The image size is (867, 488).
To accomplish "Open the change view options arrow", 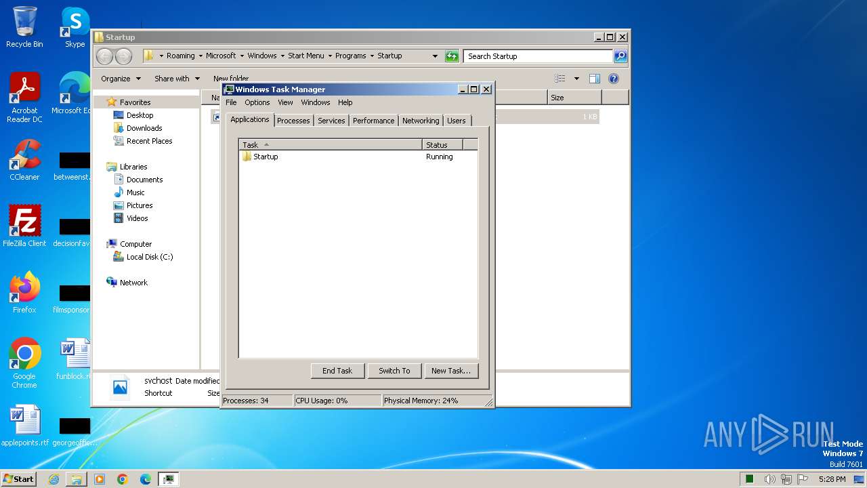I will point(576,79).
